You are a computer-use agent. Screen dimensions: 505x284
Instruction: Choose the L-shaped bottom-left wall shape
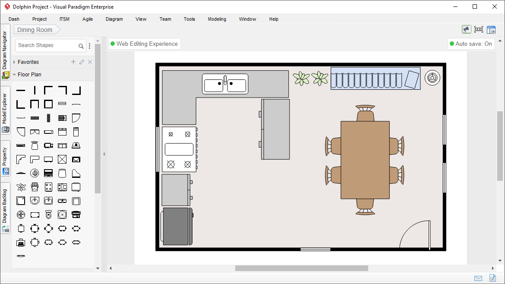pos(21,104)
